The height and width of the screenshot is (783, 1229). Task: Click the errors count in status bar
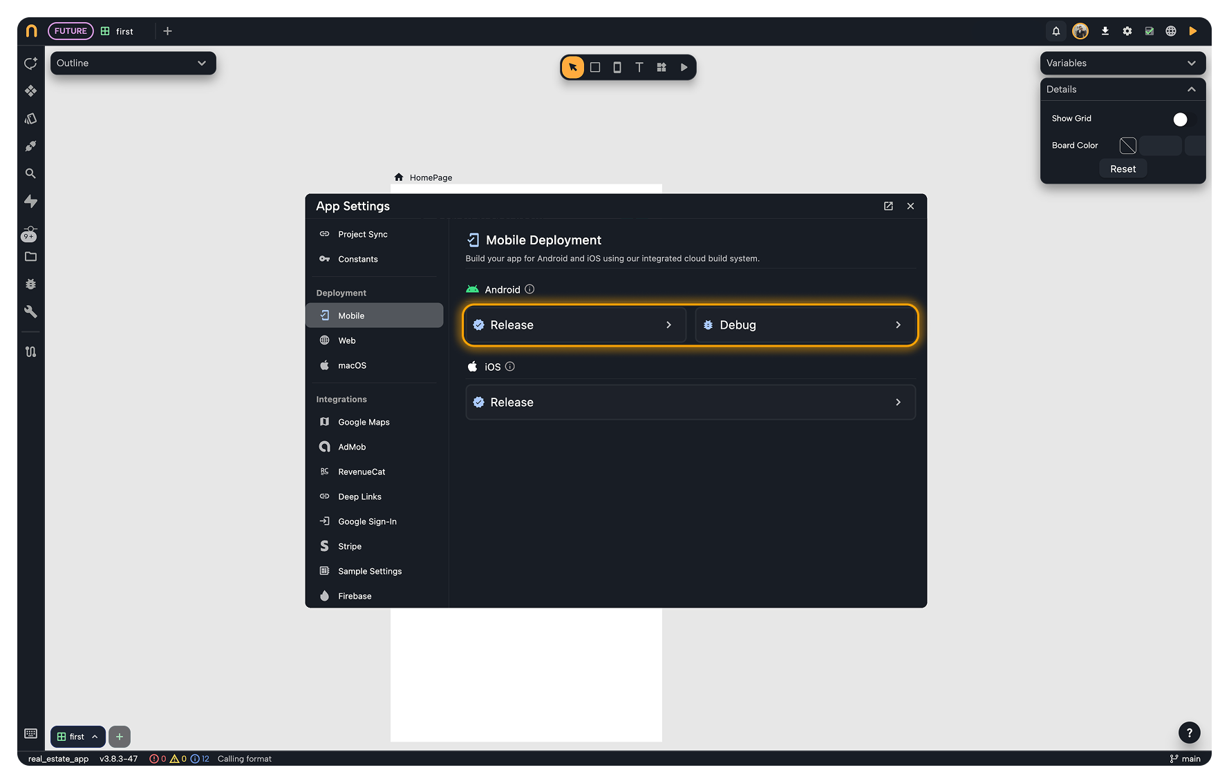[158, 759]
